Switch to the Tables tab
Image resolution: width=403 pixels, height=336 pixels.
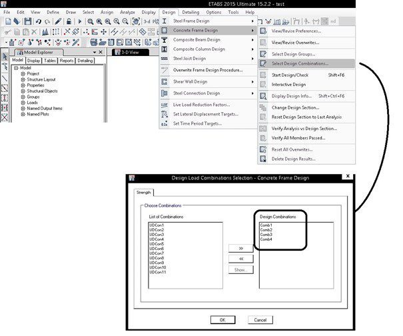tap(50, 61)
